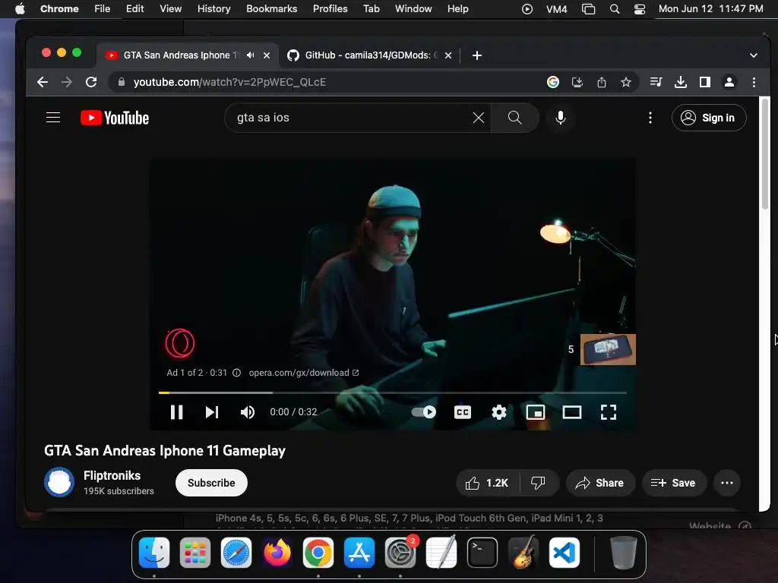
Task: Switch to theater mode
Action: [571, 412]
